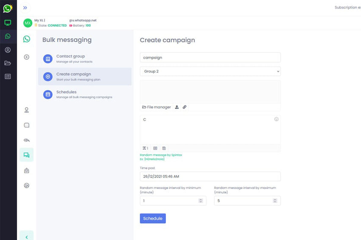Open File manager button
This screenshot has height=240, width=361.
156,107
